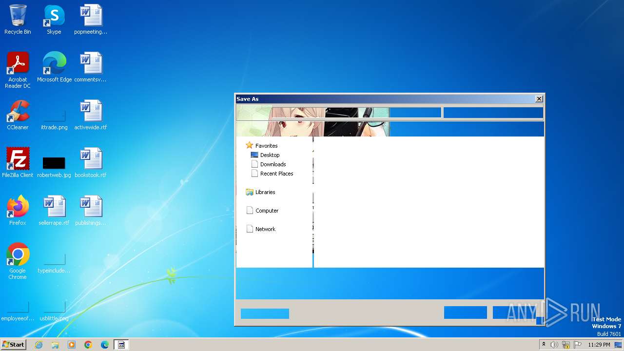Select the active application taskbar button
The height and width of the screenshot is (351, 624).
[x=121, y=345]
